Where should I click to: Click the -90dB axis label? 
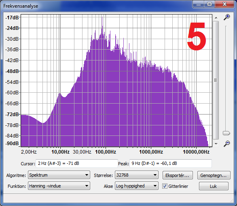(12, 143)
